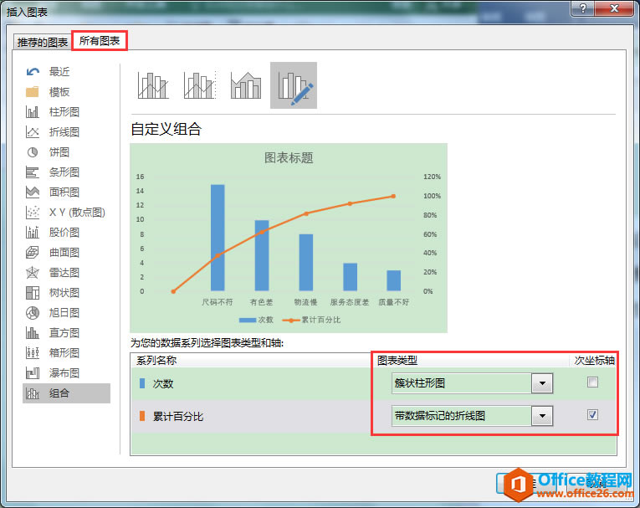The height and width of the screenshot is (508, 640).
Task: Pick column-line on secondary axis subtype icon
Action: coord(200,85)
